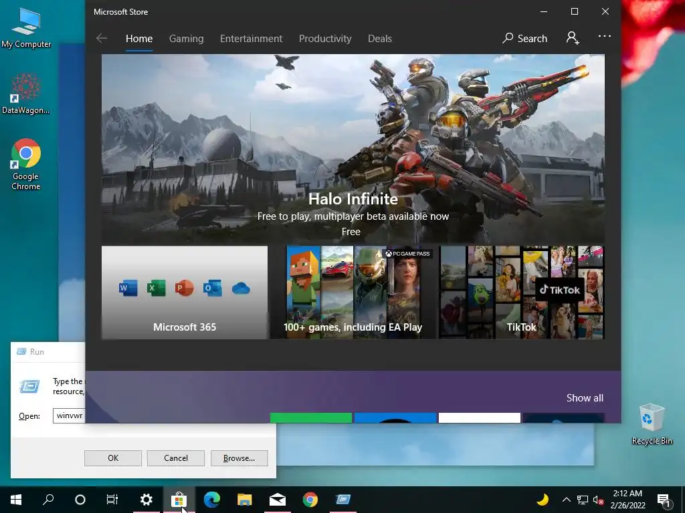Click OK in the Run dialog
685x513 pixels.
click(112, 458)
